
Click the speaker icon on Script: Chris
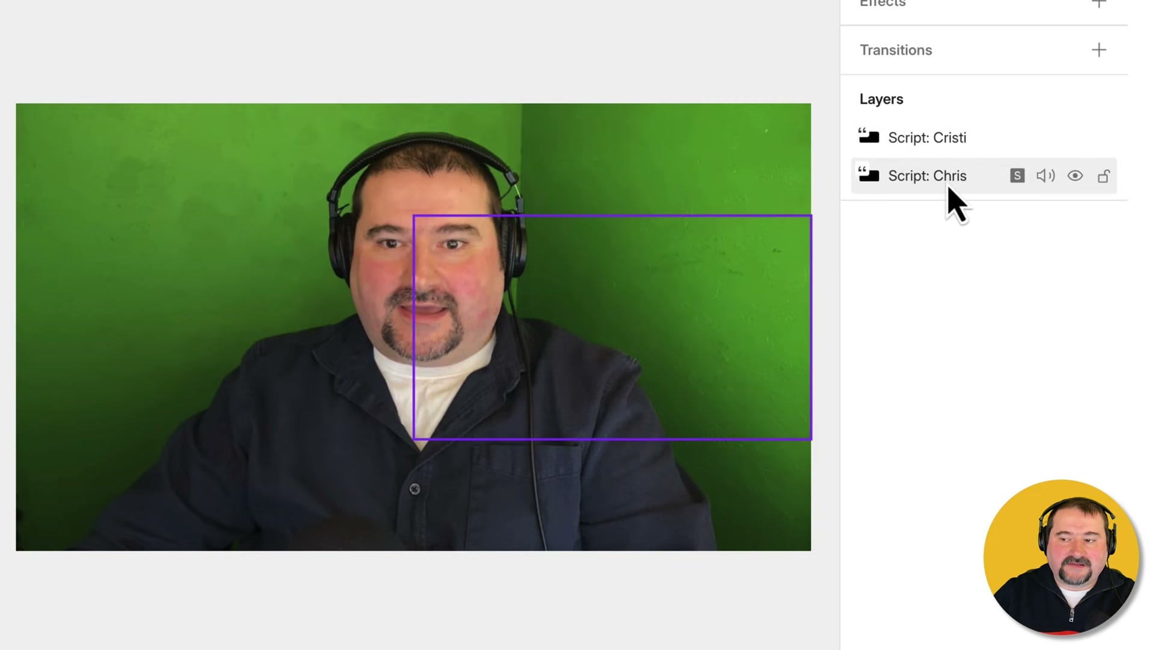pos(1046,176)
